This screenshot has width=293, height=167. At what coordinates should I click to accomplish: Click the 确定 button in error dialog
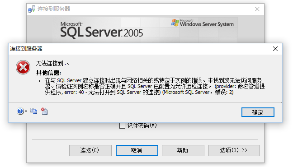pos(258,112)
